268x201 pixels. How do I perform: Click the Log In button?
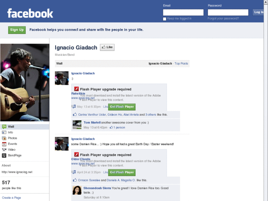258,12
